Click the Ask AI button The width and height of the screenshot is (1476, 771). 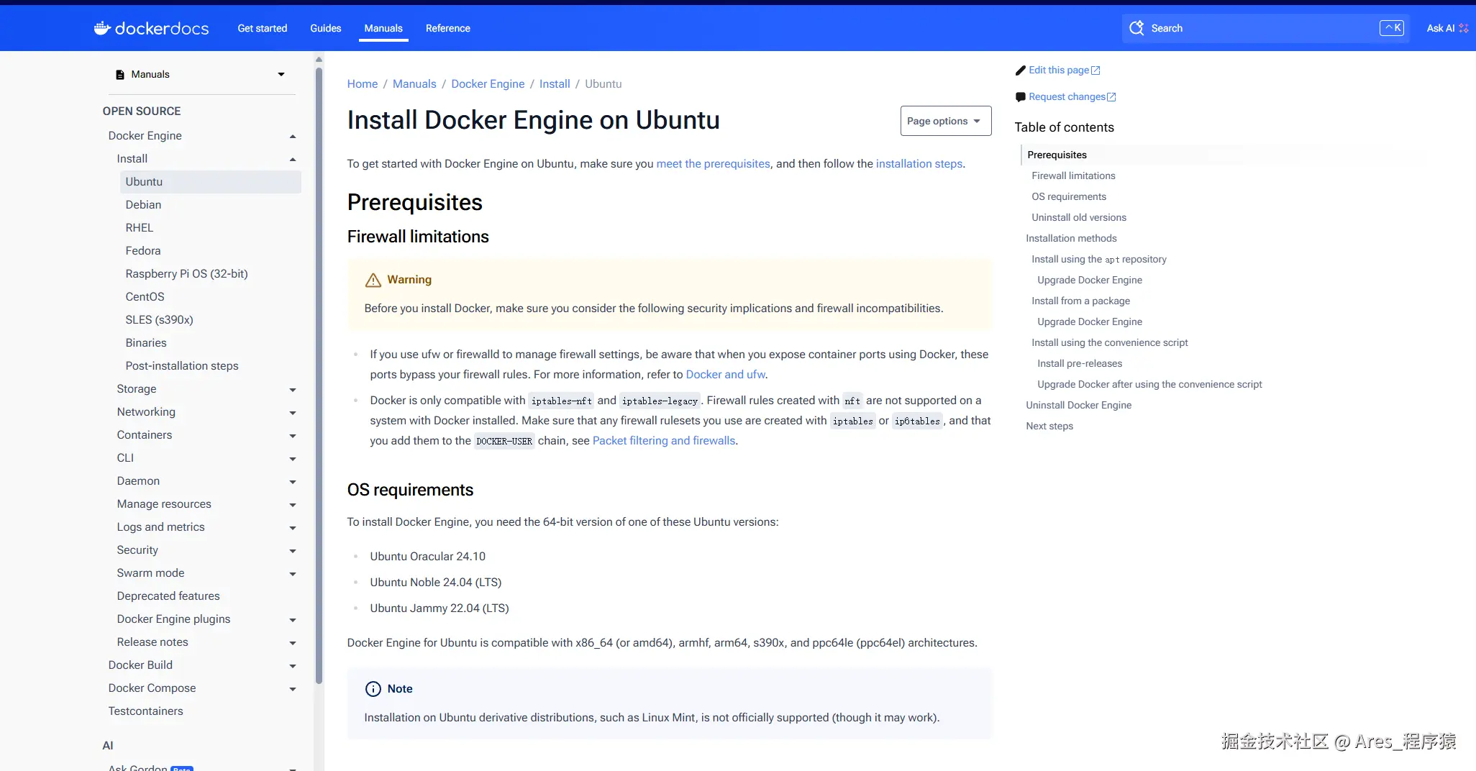coord(1447,28)
